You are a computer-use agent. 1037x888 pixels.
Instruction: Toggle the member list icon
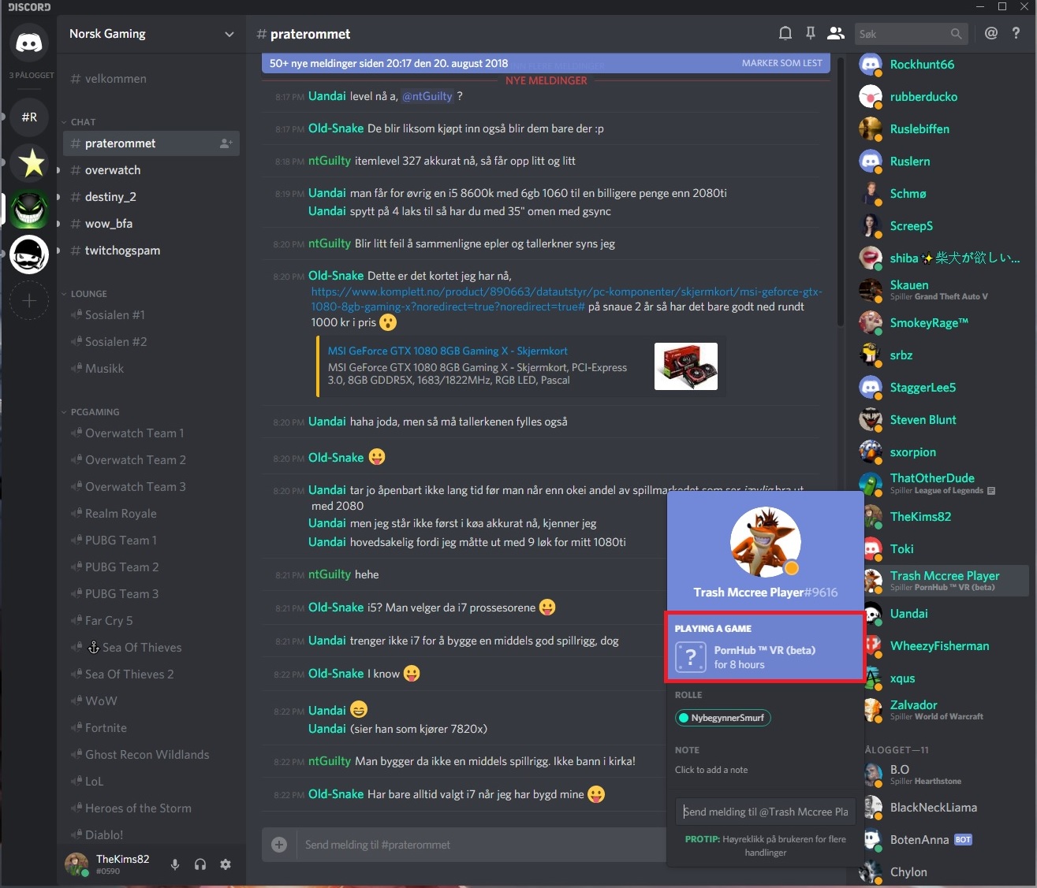click(835, 33)
